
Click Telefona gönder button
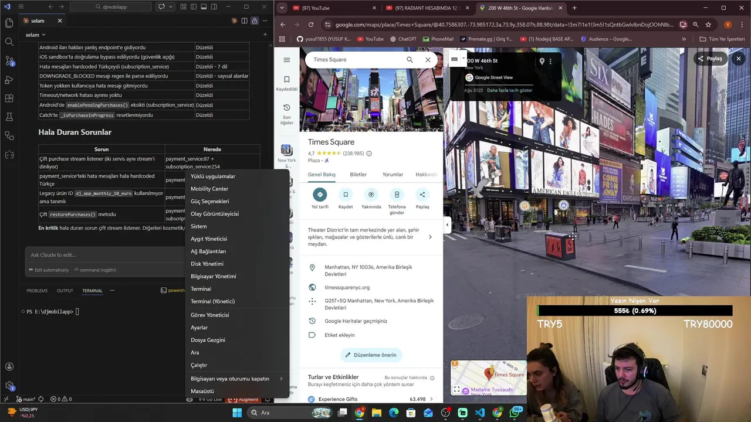tap(397, 201)
